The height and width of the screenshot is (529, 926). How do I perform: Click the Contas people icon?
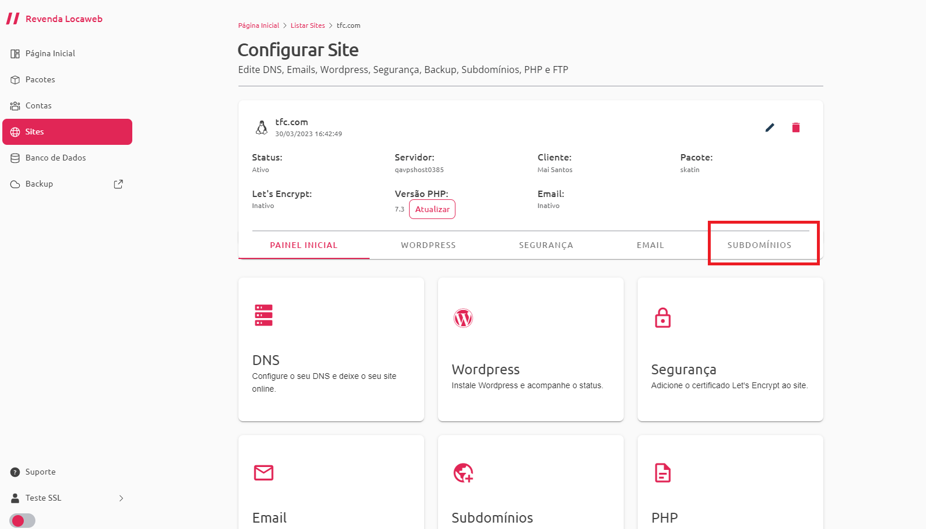click(15, 106)
